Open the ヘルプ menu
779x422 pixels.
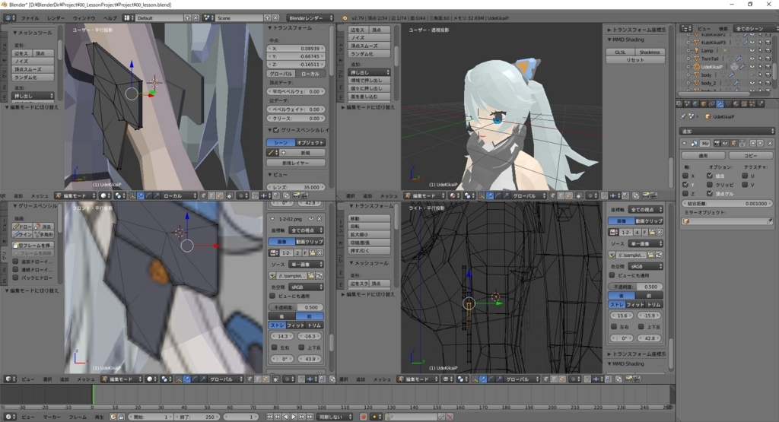(110, 18)
